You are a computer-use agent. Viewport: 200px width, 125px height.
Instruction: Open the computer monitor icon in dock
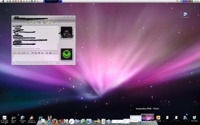(43, 121)
